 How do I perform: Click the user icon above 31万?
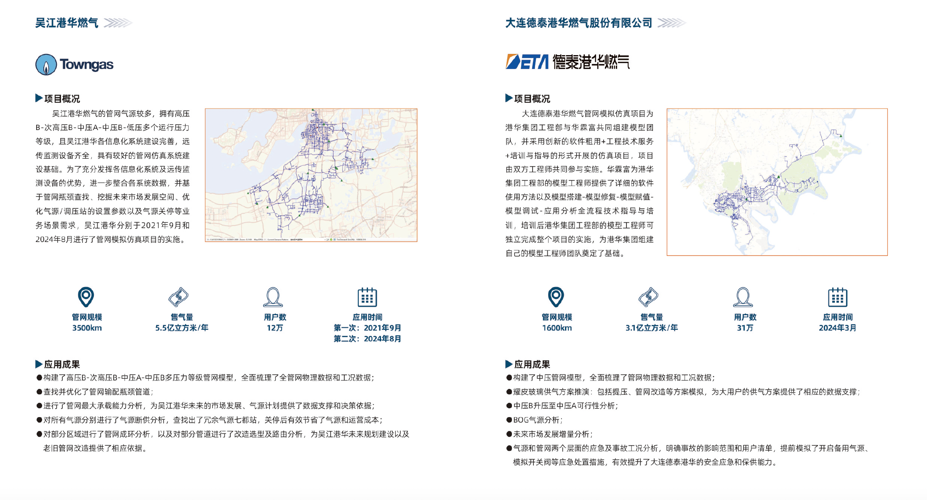click(743, 297)
